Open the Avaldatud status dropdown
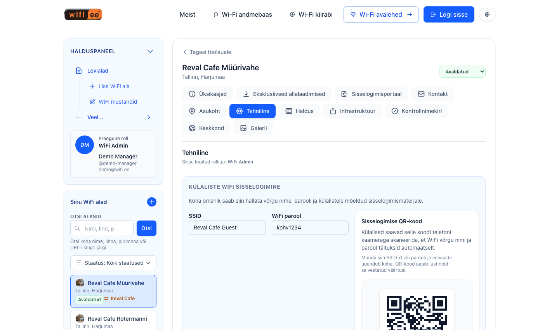This screenshot has width=559, height=330. pyautogui.click(x=462, y=71)
